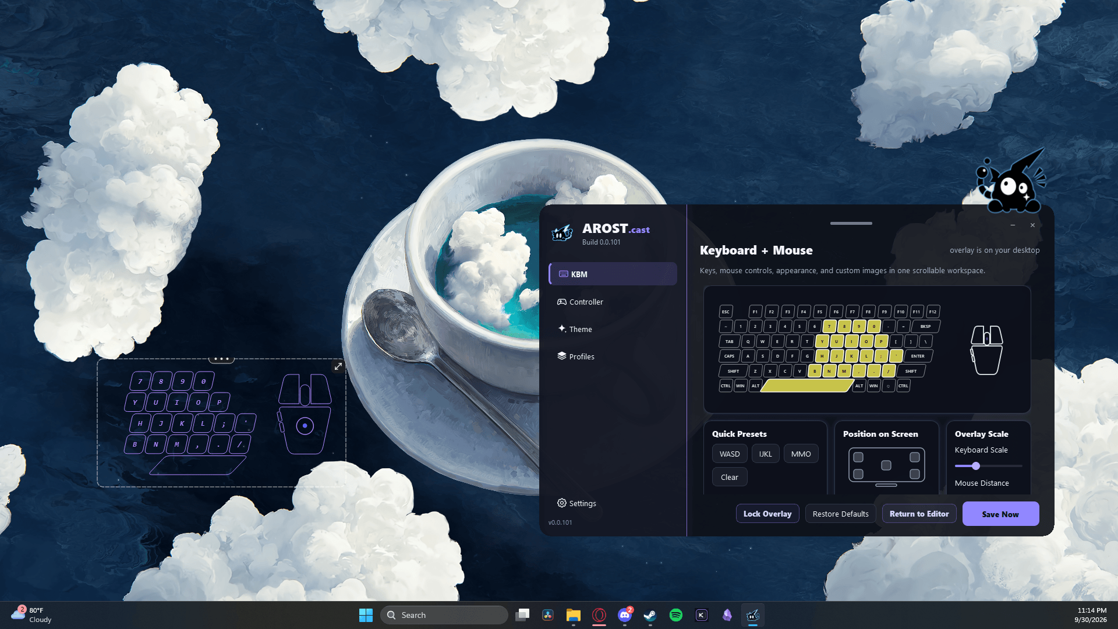Image resolution: width=1118 pixels, height=629 pixels.
Task: Set overlay position to bottom-right corner
Action: coord(914,474)
